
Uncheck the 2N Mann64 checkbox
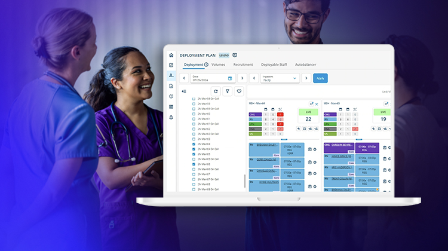click(194, 144)
